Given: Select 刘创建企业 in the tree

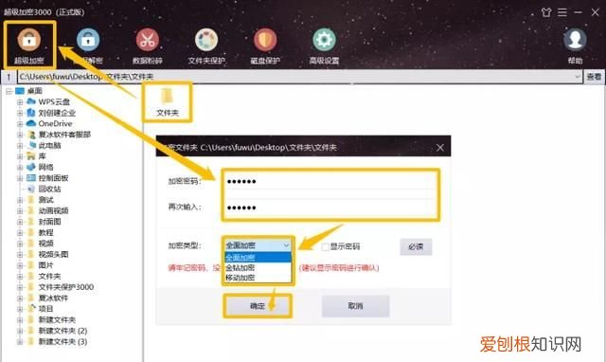Looking at the screenshot, I should [x=57, y=113].
